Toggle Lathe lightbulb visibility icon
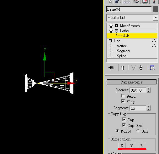Viewport: 159px width, 154px height. (111, 31)
